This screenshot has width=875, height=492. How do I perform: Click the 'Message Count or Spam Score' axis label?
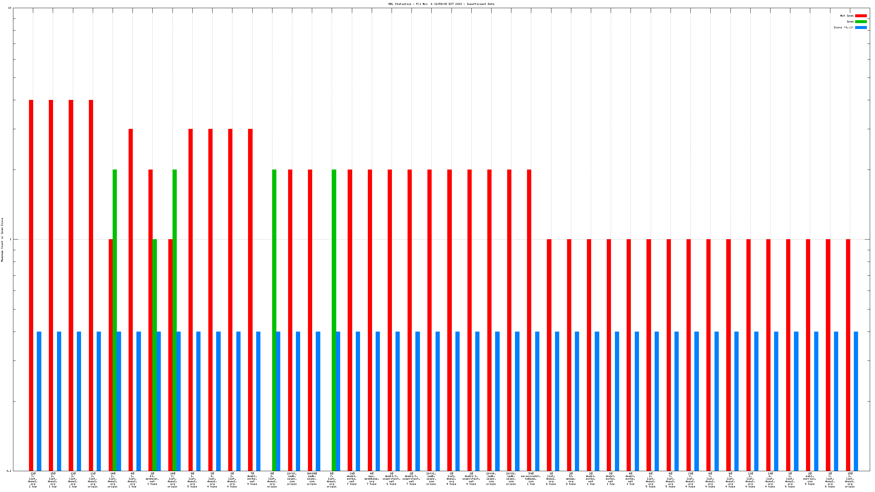(x=2, y=240)
